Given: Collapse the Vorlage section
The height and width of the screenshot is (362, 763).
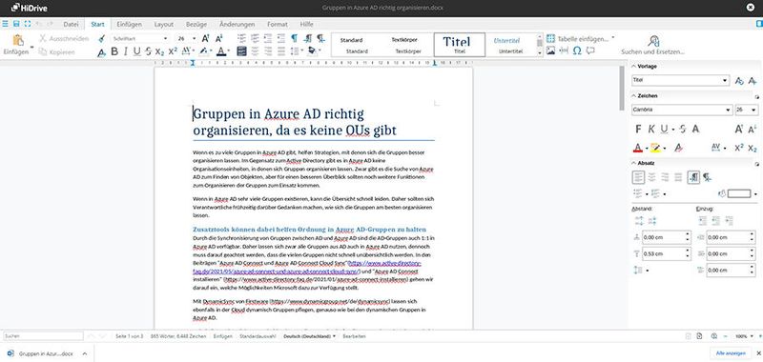Looking at the screenshot, I should click(634, 67).
